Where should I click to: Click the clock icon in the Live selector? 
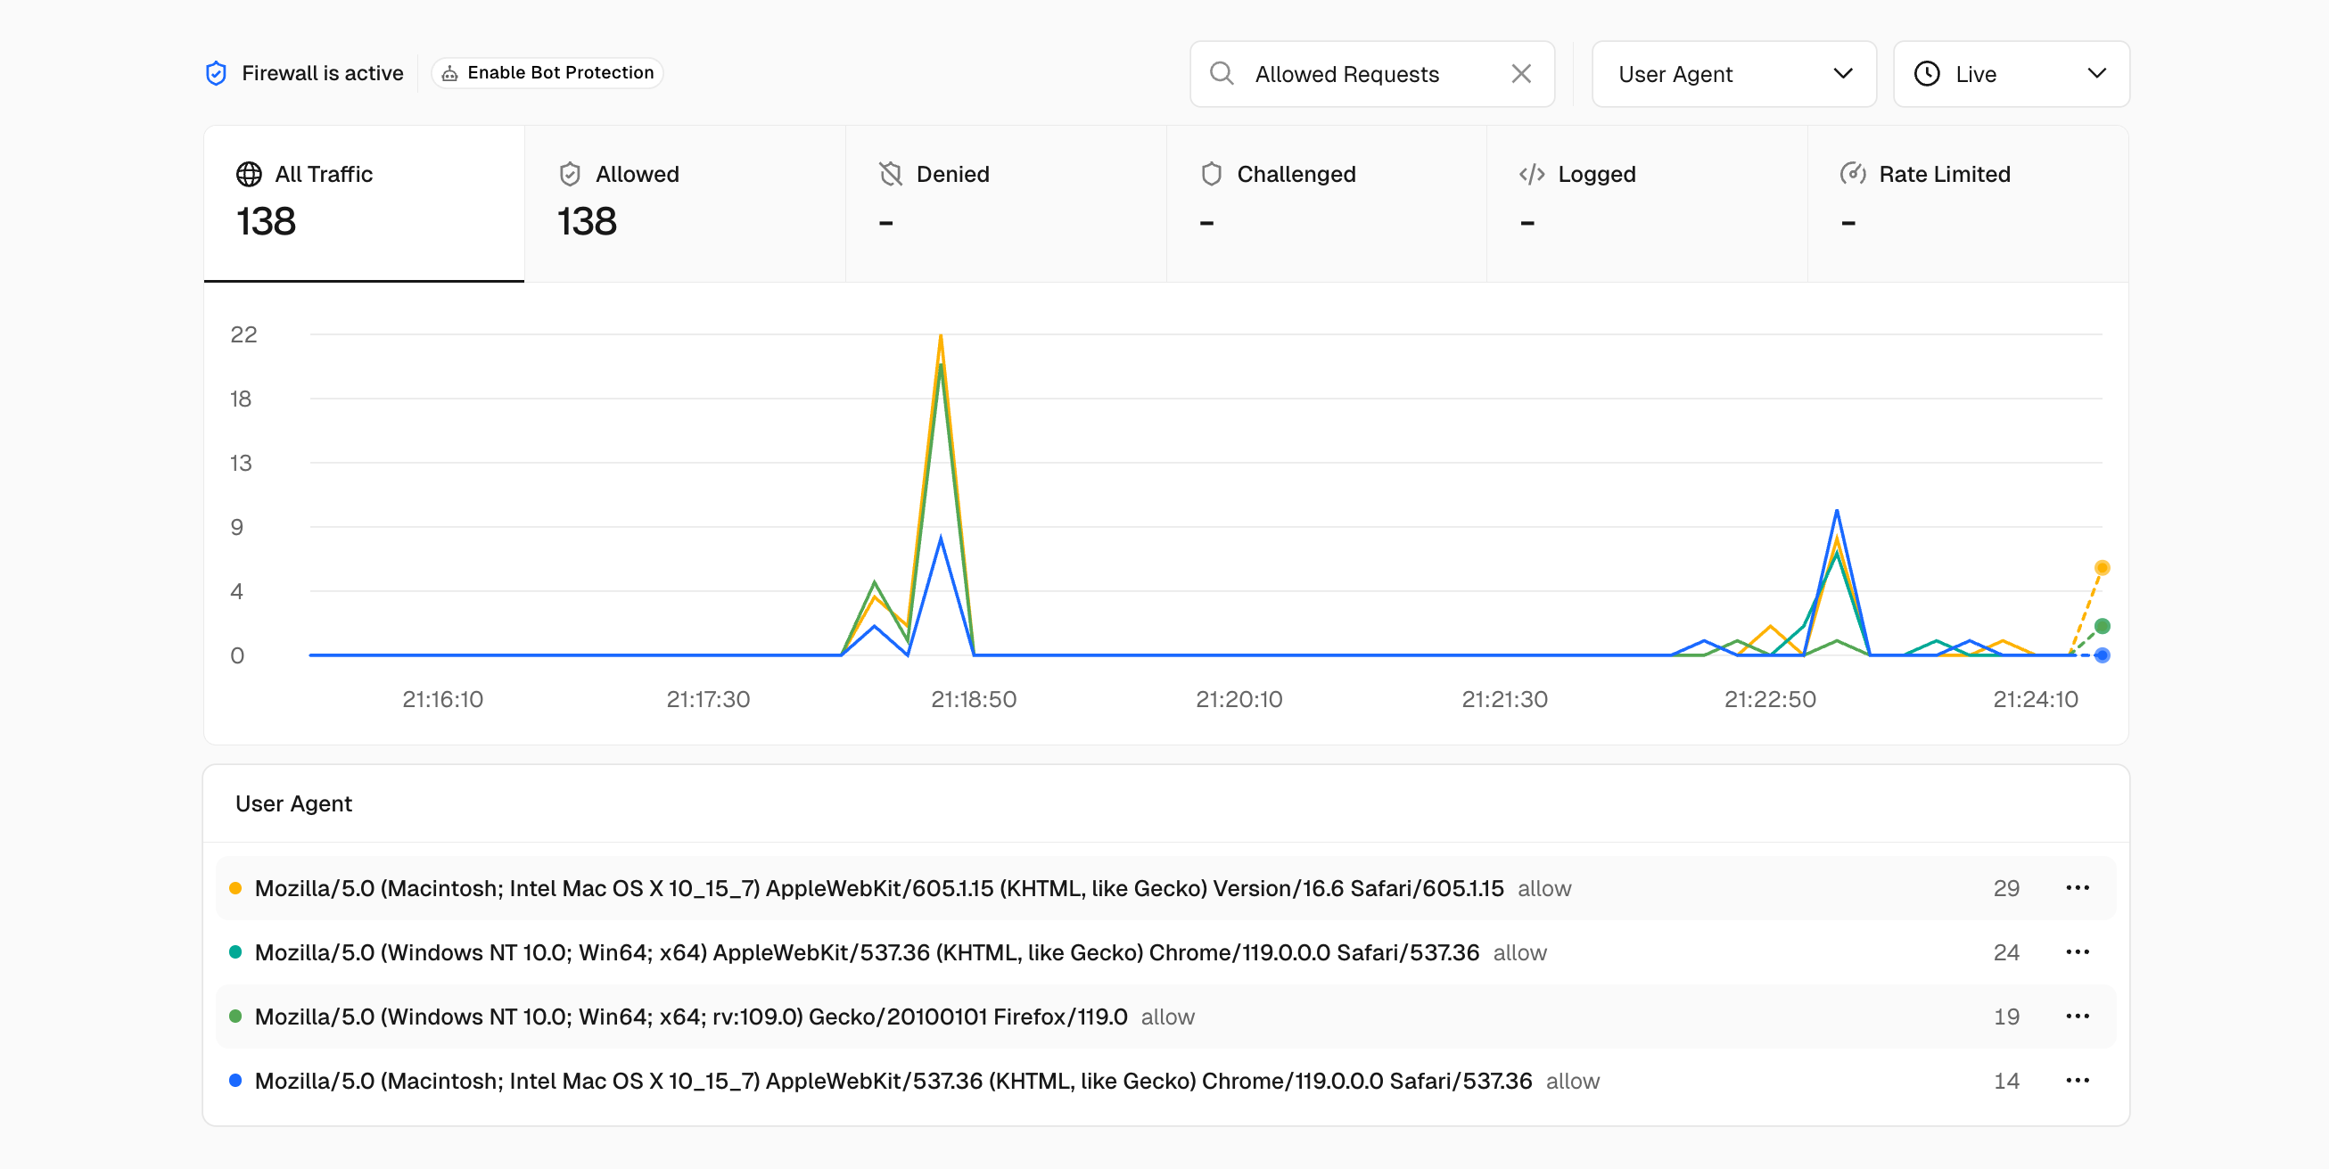click(1929, 73)
